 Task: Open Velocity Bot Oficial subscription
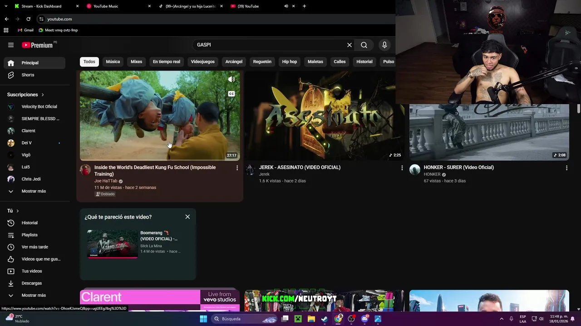34,107
